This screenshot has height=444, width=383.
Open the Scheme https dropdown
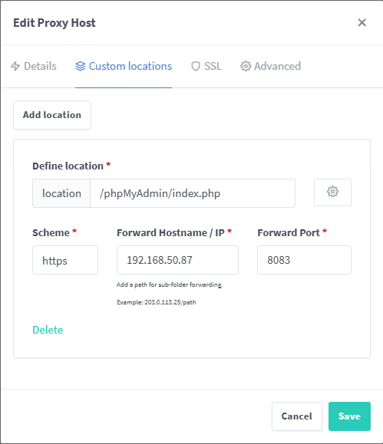[65, 260]
